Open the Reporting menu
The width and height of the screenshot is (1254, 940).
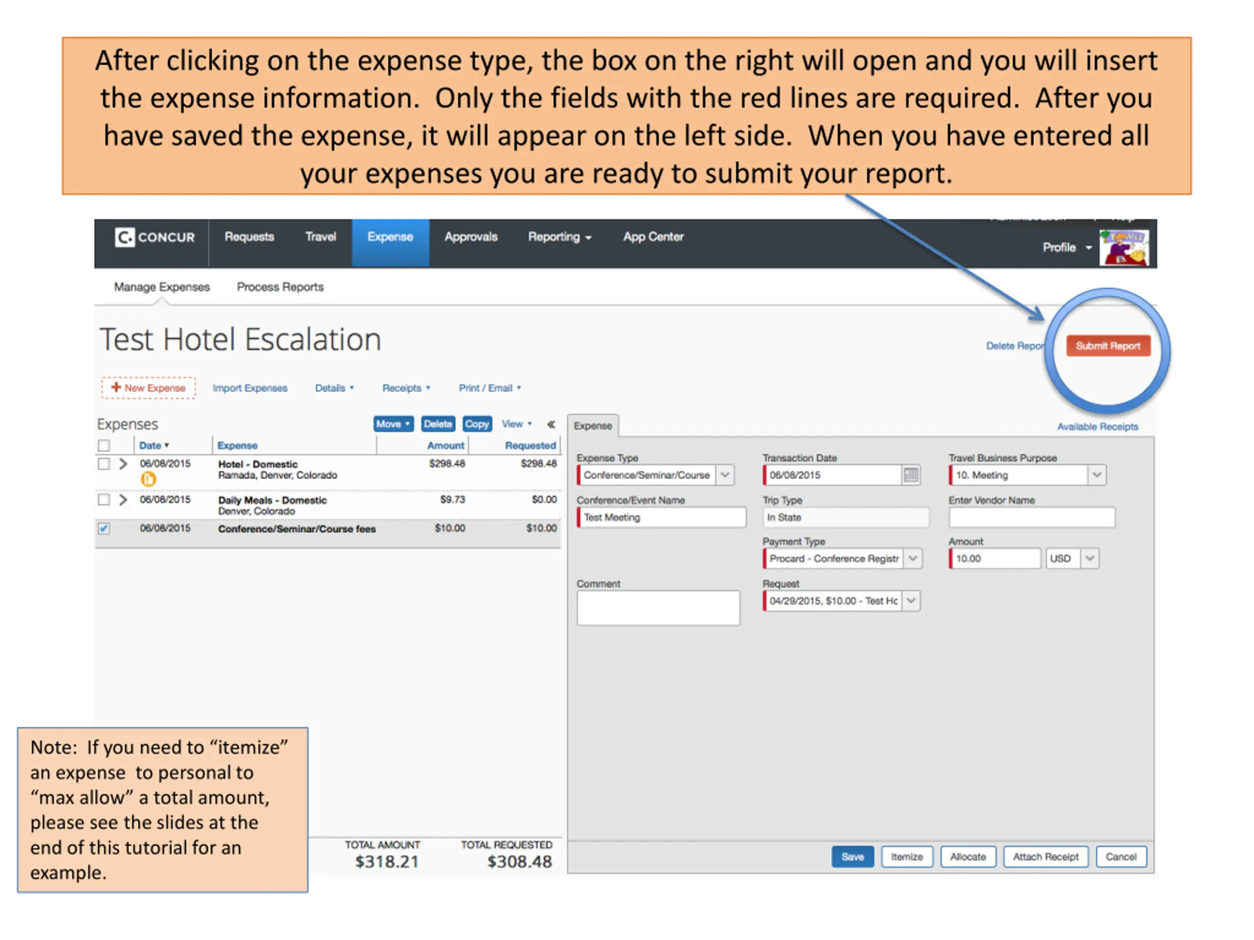[559, 237]
